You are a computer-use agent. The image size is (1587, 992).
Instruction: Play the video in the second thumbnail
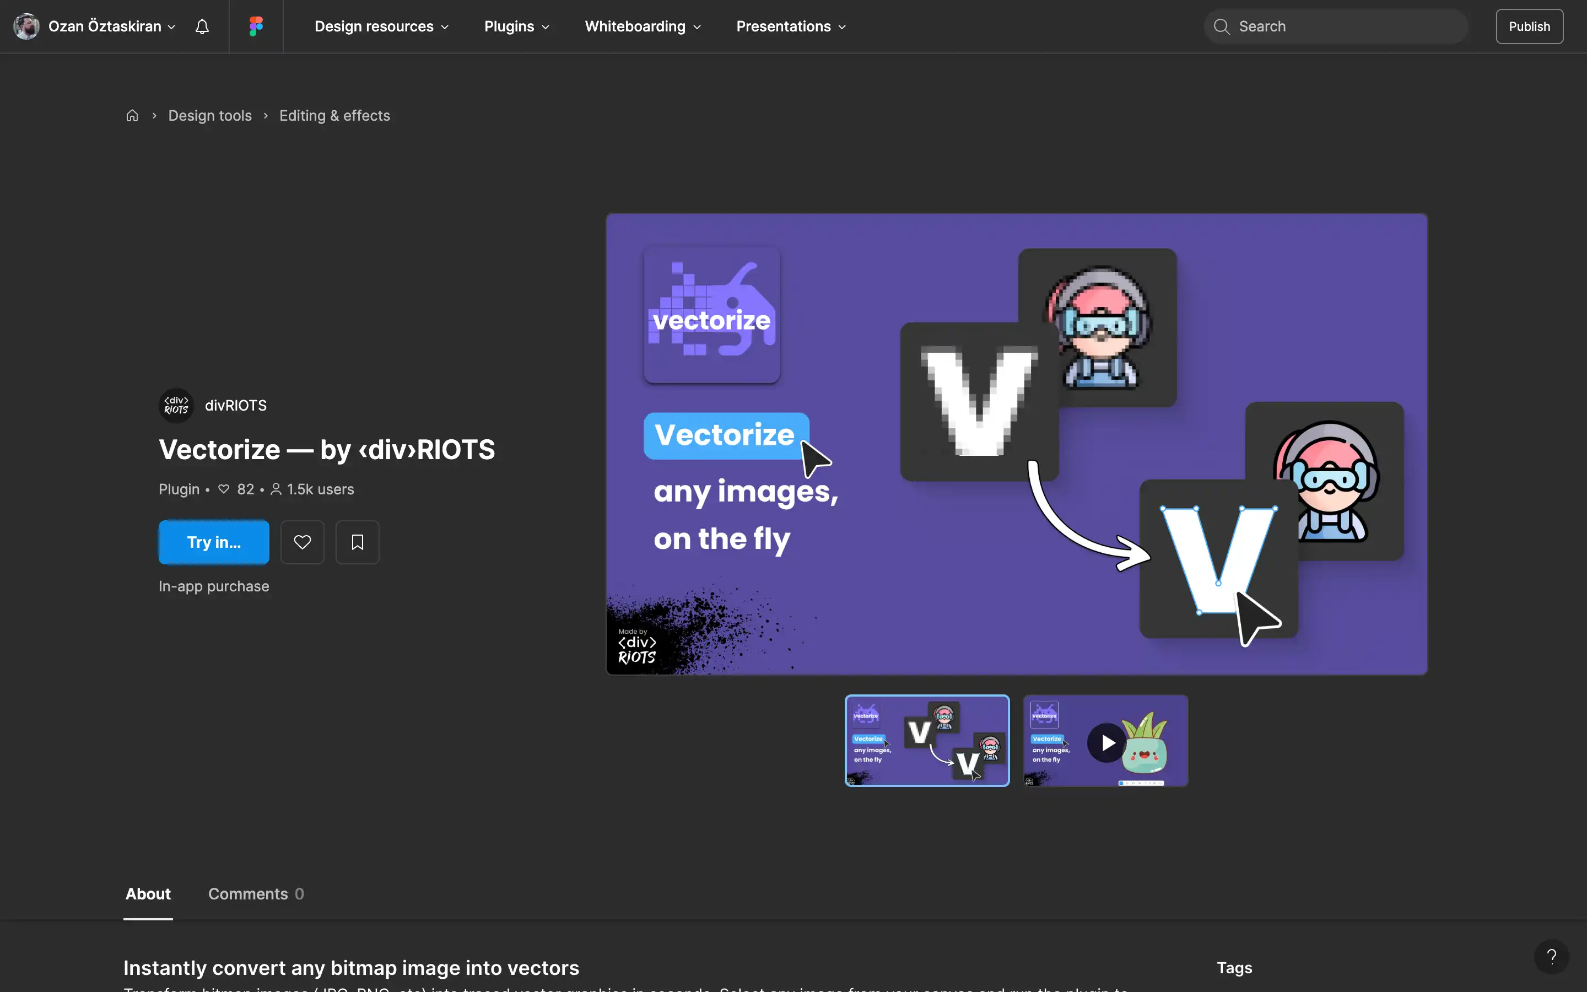(1107, 742)
